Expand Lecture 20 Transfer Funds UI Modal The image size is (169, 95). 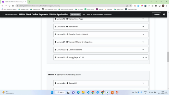[x=143, y=34]
